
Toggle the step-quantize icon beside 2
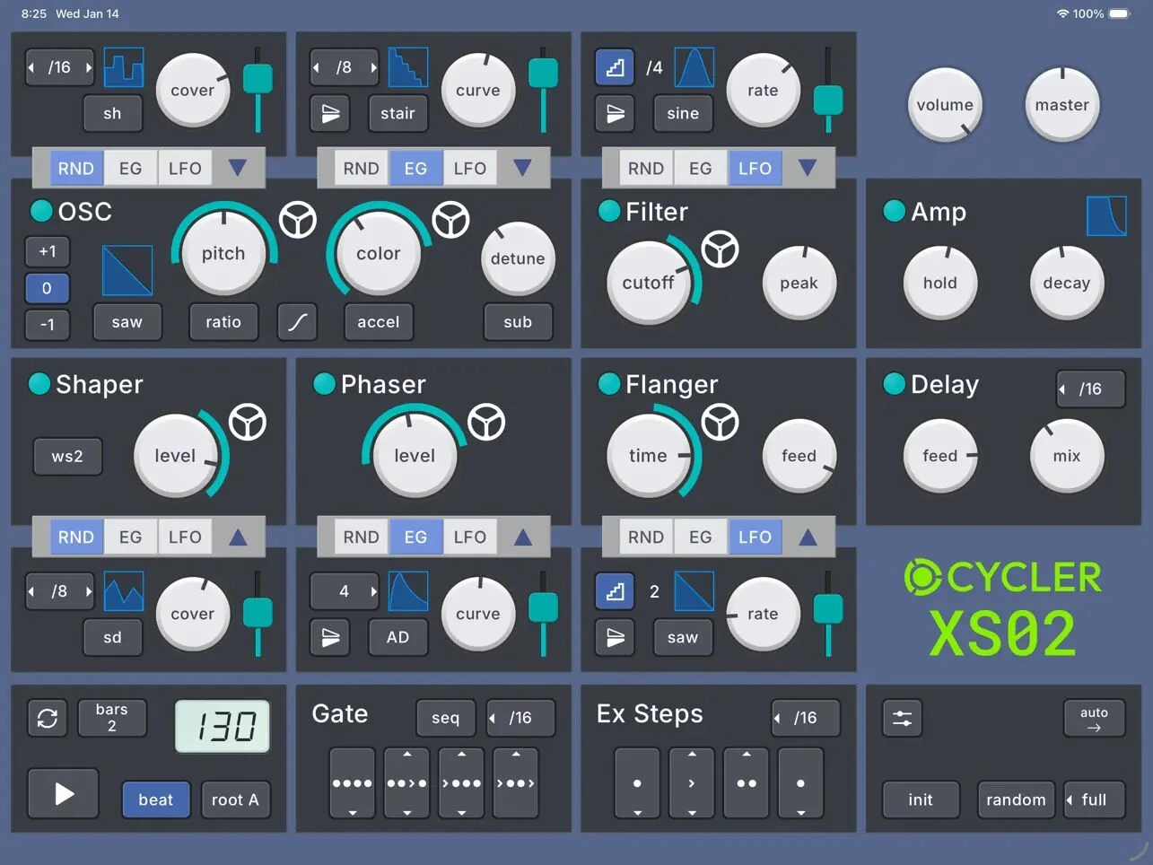615,591
